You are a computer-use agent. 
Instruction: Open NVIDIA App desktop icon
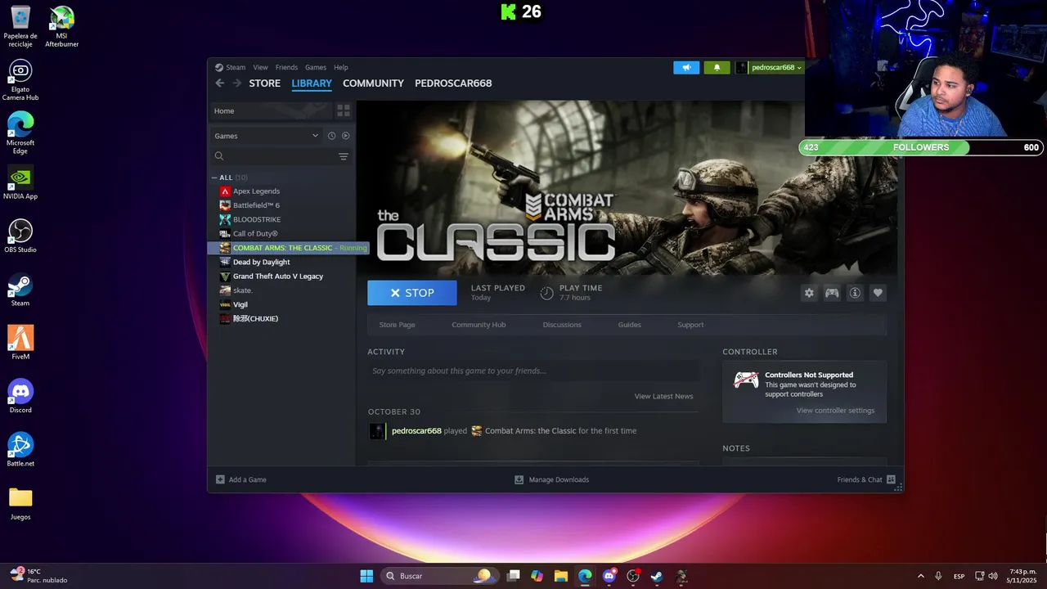pos(20,184)
